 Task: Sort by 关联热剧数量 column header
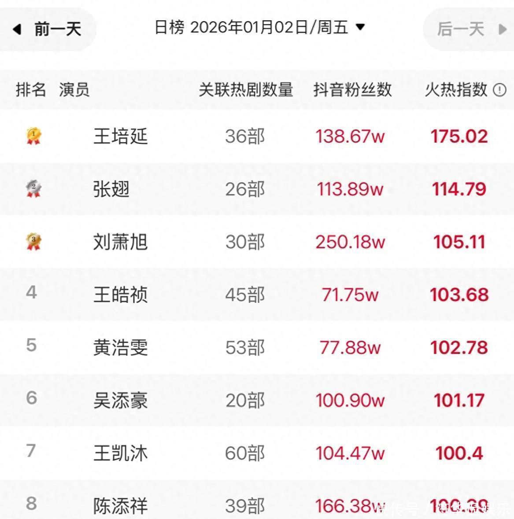[246, 90]
